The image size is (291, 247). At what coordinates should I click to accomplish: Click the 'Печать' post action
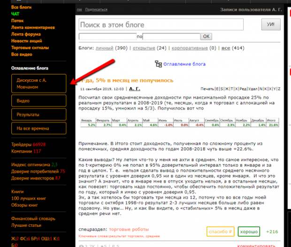tap(207, 89)
